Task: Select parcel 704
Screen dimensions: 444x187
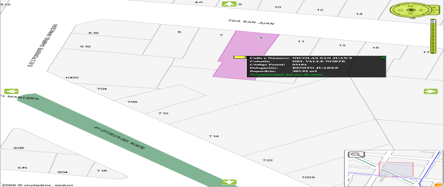Action: pos(102,89)
